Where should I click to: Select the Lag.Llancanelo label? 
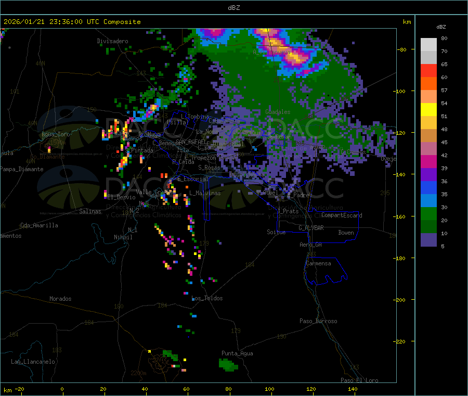click(x=33, y=362)
